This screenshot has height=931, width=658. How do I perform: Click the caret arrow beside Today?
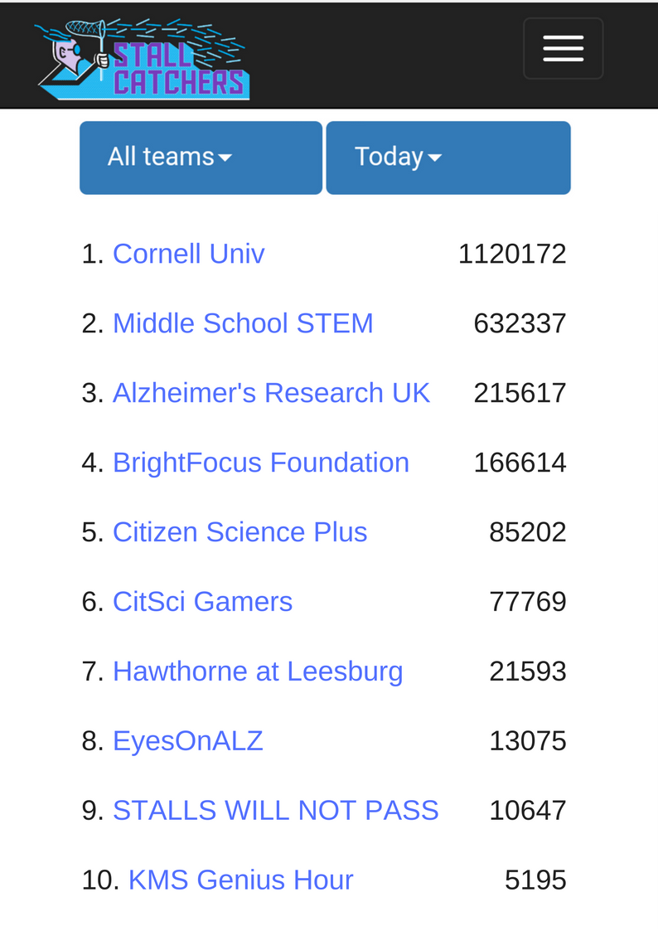pos(435,158)
